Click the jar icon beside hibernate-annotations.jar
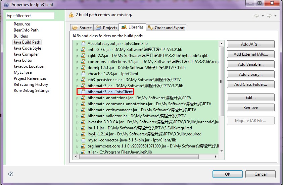The width and height of the screenshot is (283, 185). tap(83, 98)
